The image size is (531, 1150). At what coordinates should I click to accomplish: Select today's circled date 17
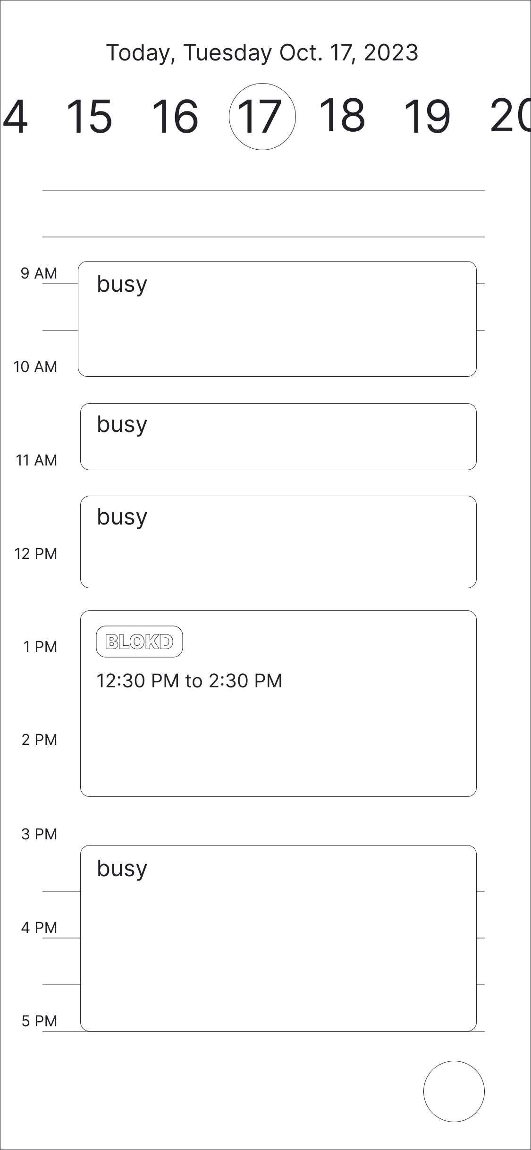[263, 117]
